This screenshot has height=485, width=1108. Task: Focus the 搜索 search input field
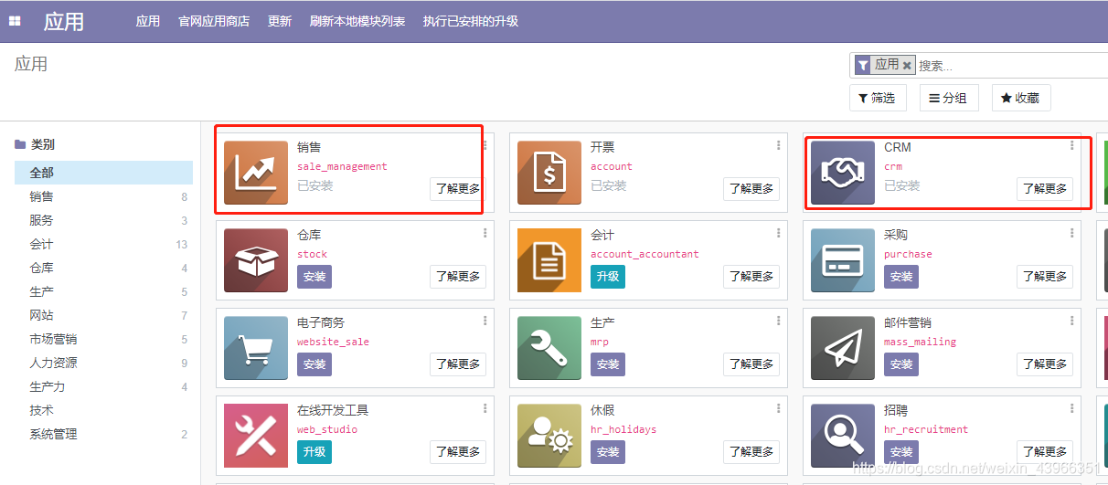tap(1011, 66)
